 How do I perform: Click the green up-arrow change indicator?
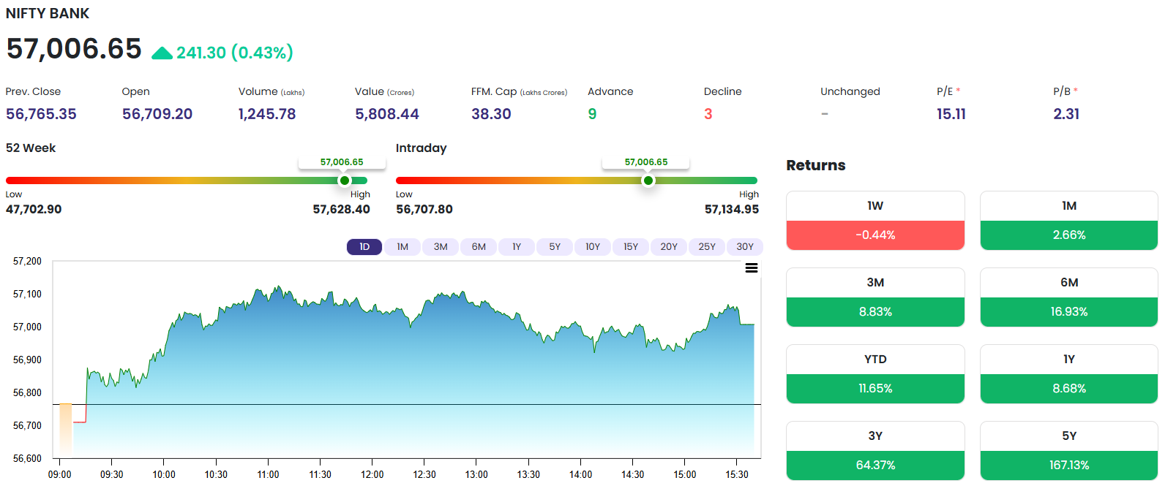162,53
